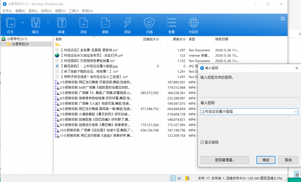Select the 小君专栏23 folder in tree
This screenshot has width=301, height=182.
[x=20, y=44]
